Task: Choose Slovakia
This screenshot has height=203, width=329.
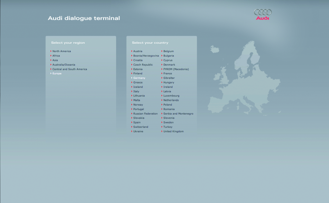Action: 139,118
